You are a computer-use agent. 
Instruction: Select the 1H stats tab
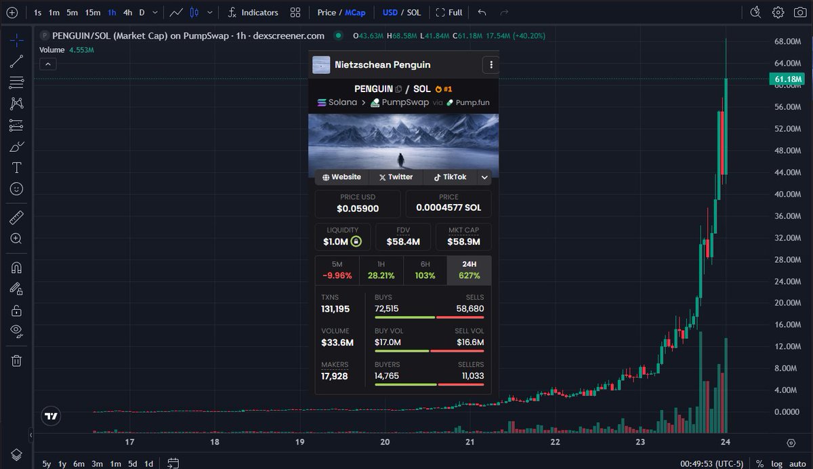tap(381, 270)
